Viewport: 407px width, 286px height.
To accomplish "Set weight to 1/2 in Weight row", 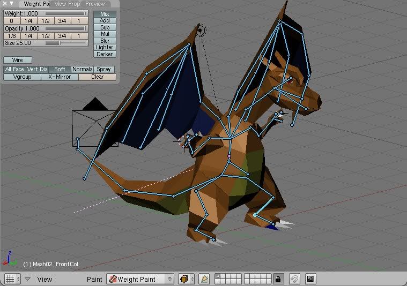I will 46,21.
